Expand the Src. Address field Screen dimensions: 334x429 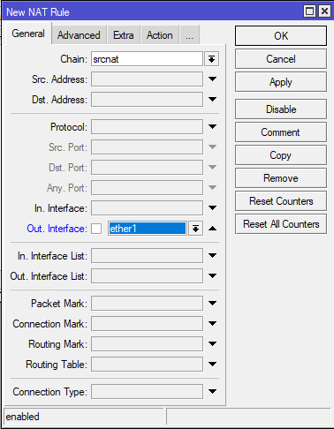pyautogui.click(x=212, y=79)
